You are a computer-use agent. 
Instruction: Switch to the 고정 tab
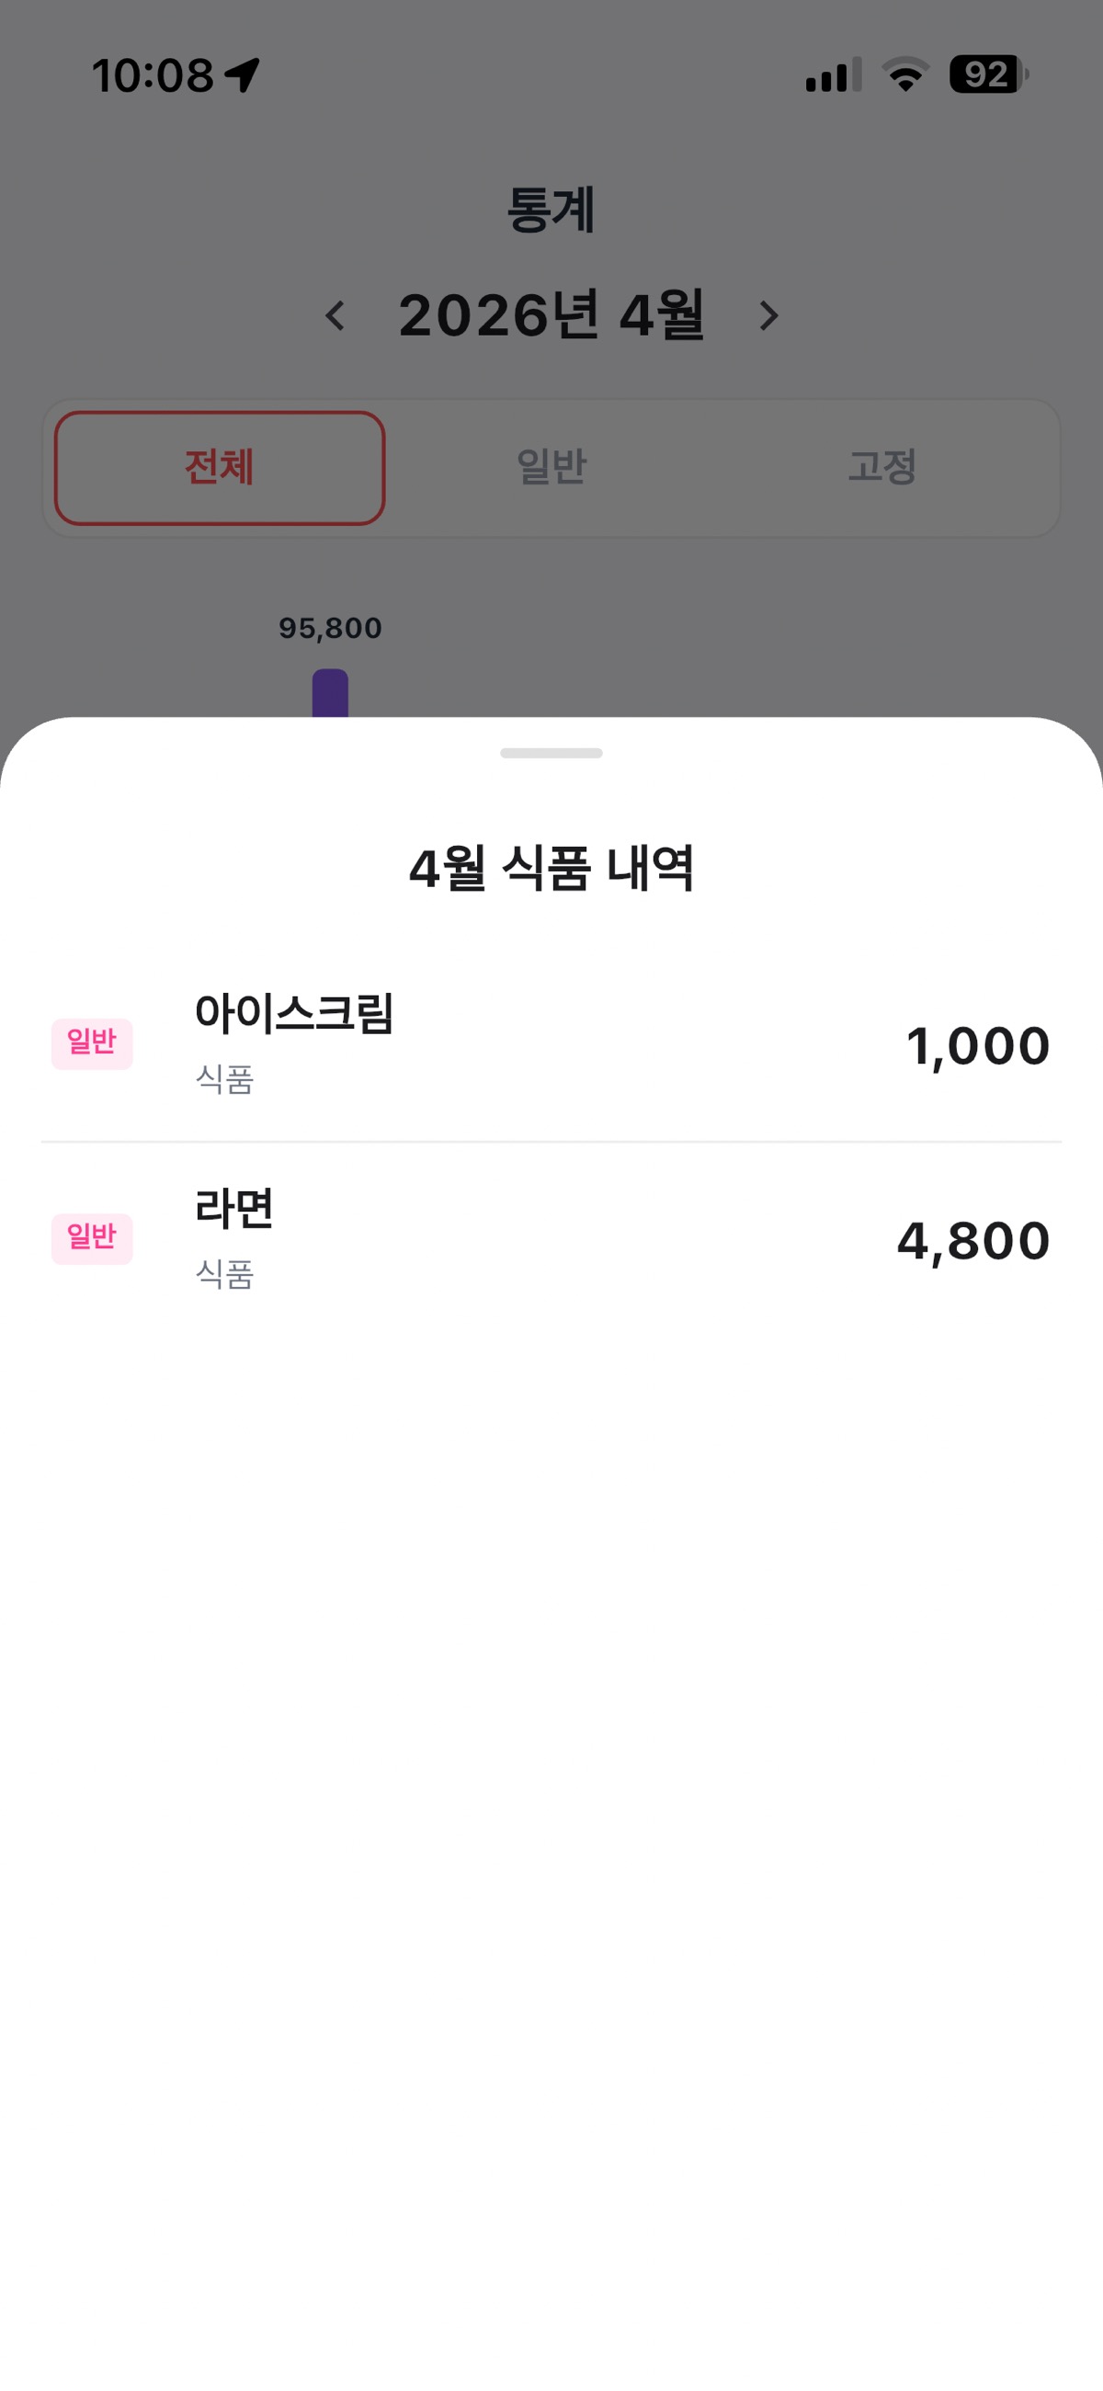(x=882, y=467)
